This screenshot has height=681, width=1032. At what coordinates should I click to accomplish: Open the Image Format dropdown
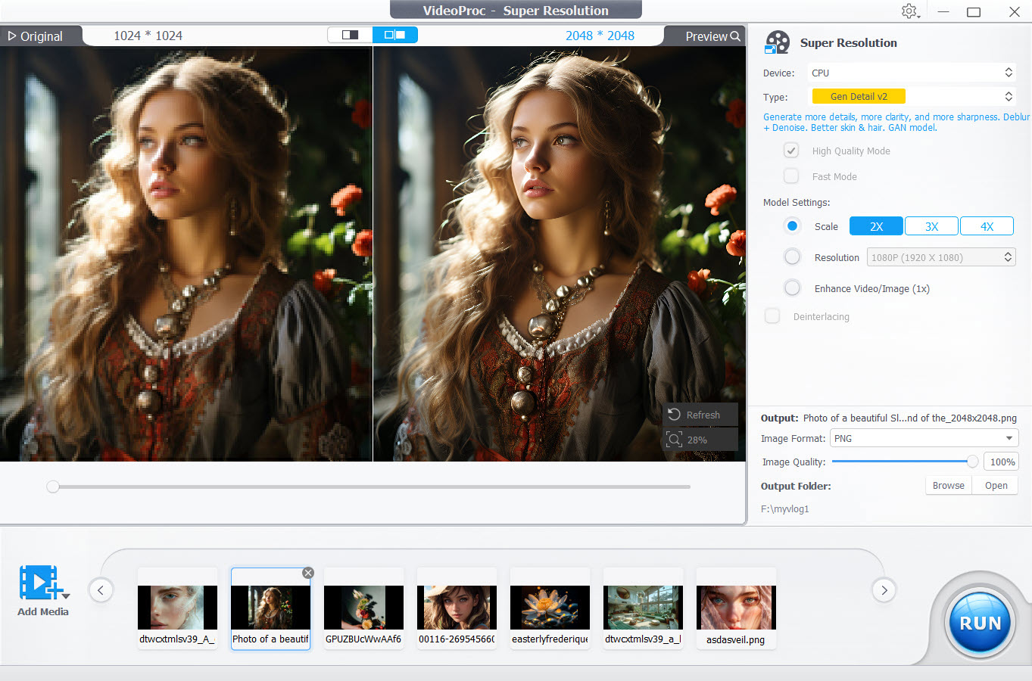coord(923,437)
